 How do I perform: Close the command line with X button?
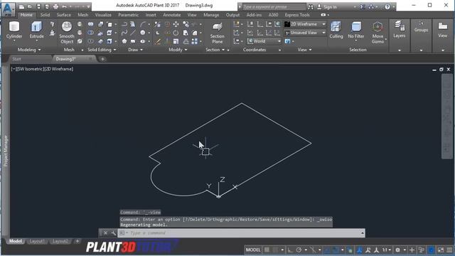click(x=106, y=233)
